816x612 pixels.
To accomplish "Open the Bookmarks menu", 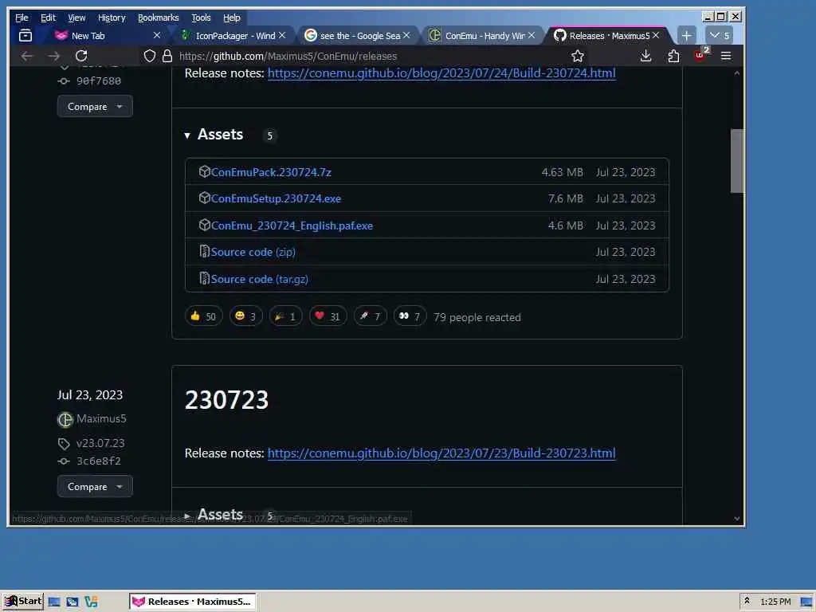I will click(x=159, y=18).
